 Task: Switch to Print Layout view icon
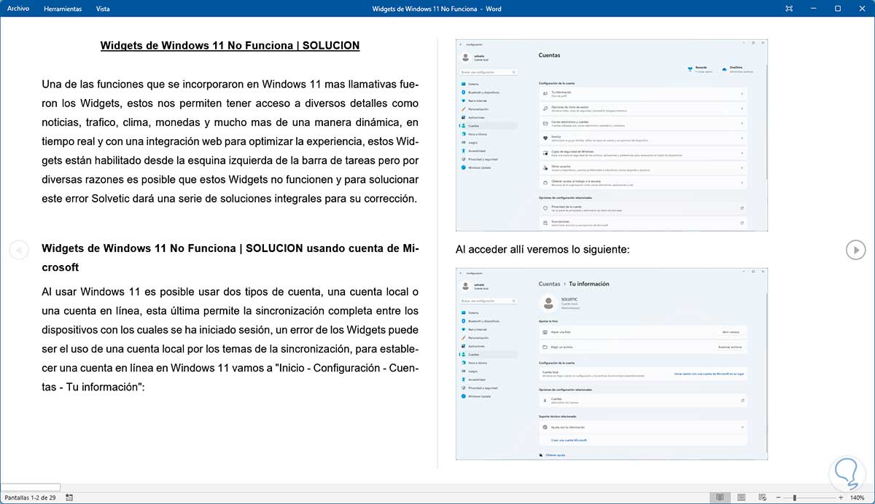click(x=742, y=497)
